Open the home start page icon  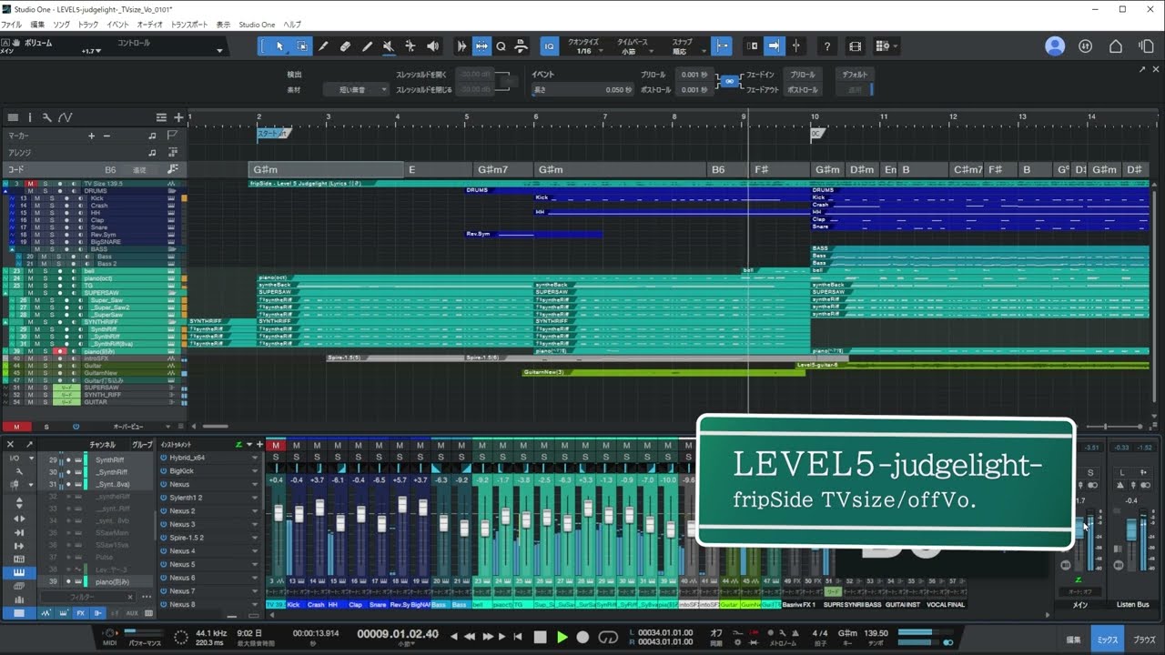coord(1115,46)
